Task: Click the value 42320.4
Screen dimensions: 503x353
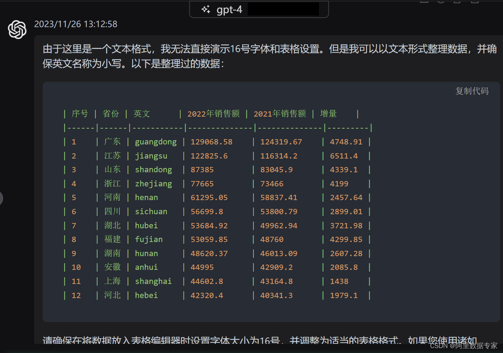Action: (207, 296)
